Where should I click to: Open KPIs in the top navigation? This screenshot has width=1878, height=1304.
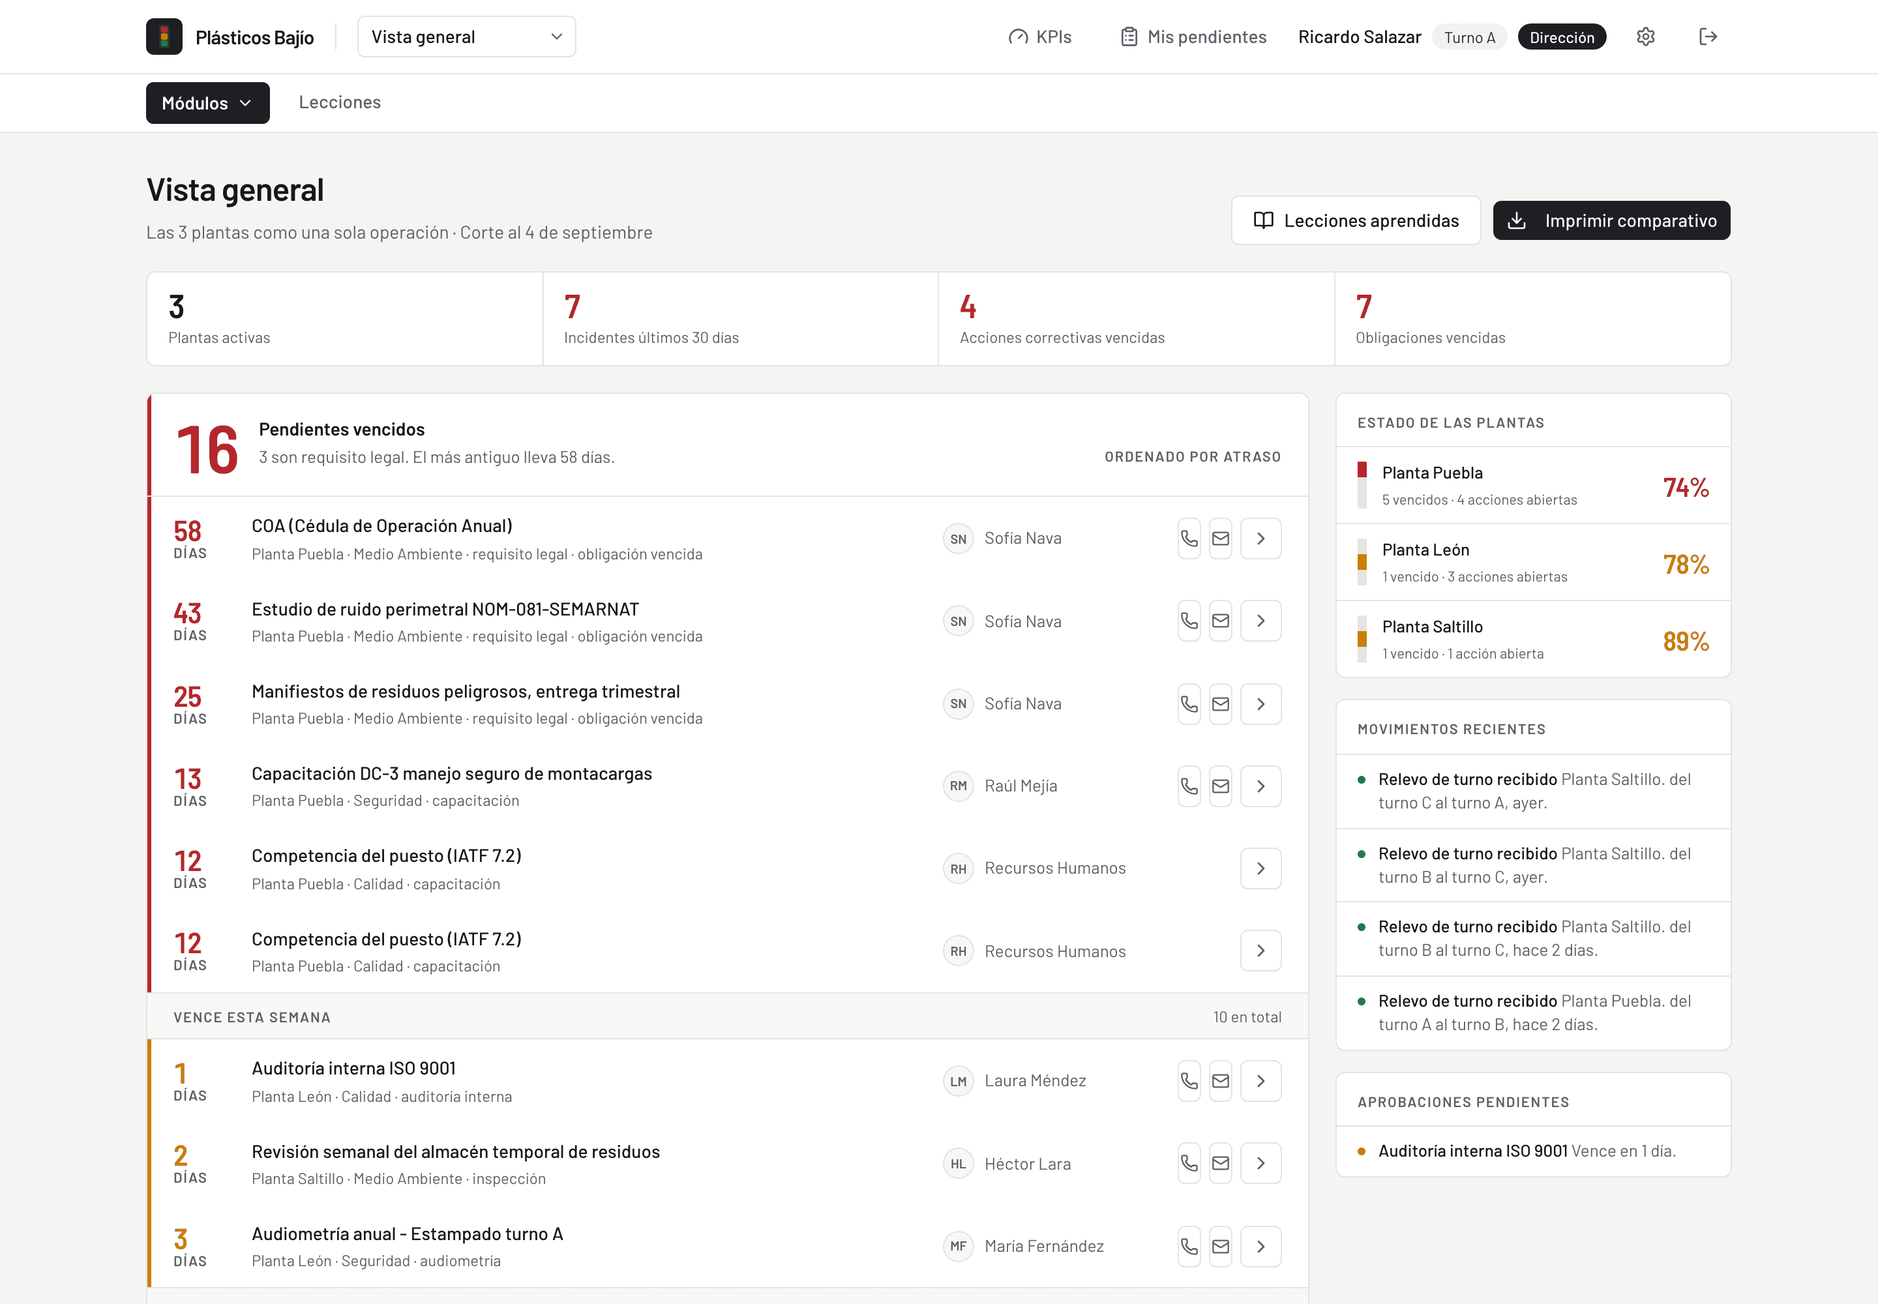[x=1039, y=37]
